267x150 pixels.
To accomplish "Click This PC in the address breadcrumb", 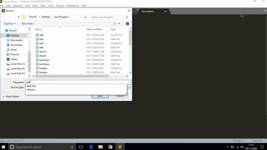I will [x=33, y=17].
